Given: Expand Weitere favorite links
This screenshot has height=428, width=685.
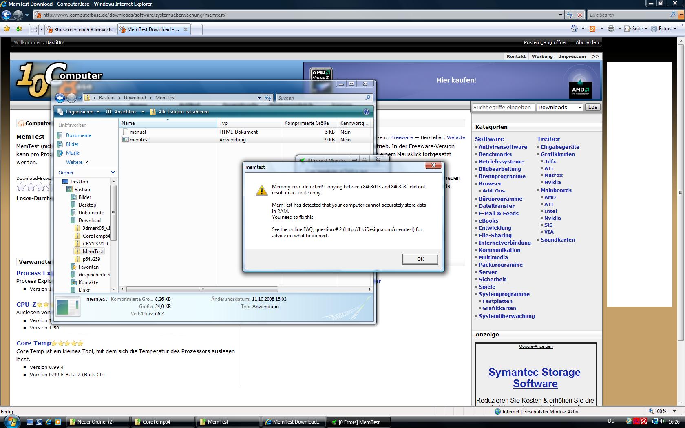Looking at the screenshot, I should (x=77, y=162).
